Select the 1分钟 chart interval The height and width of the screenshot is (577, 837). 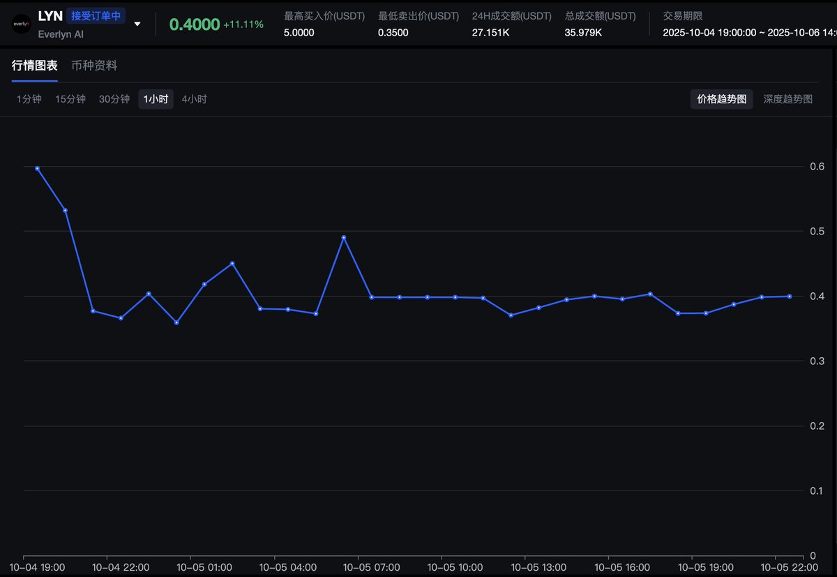(x=29, y=99)
